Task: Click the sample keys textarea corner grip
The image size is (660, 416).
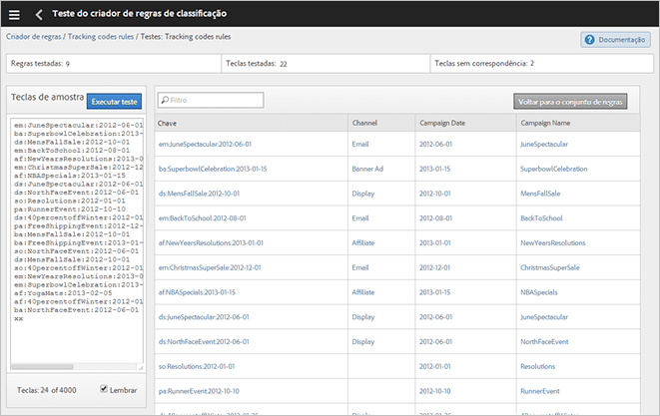Action: 141,367
